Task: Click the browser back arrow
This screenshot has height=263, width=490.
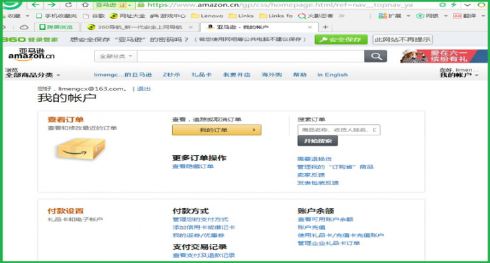Action: pyautogui.click(x=35, y=5)
